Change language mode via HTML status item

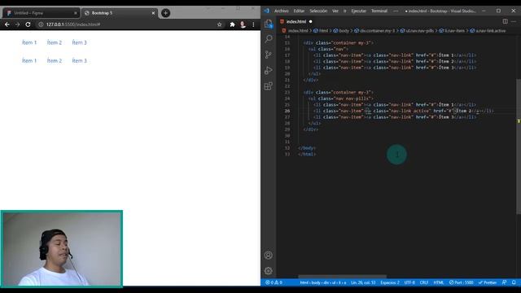coord(439,282)
